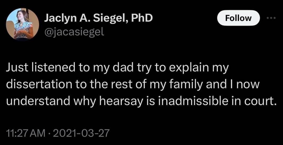
Task: Click the 11:27 AM timestamp
Action: click(25, 133)
